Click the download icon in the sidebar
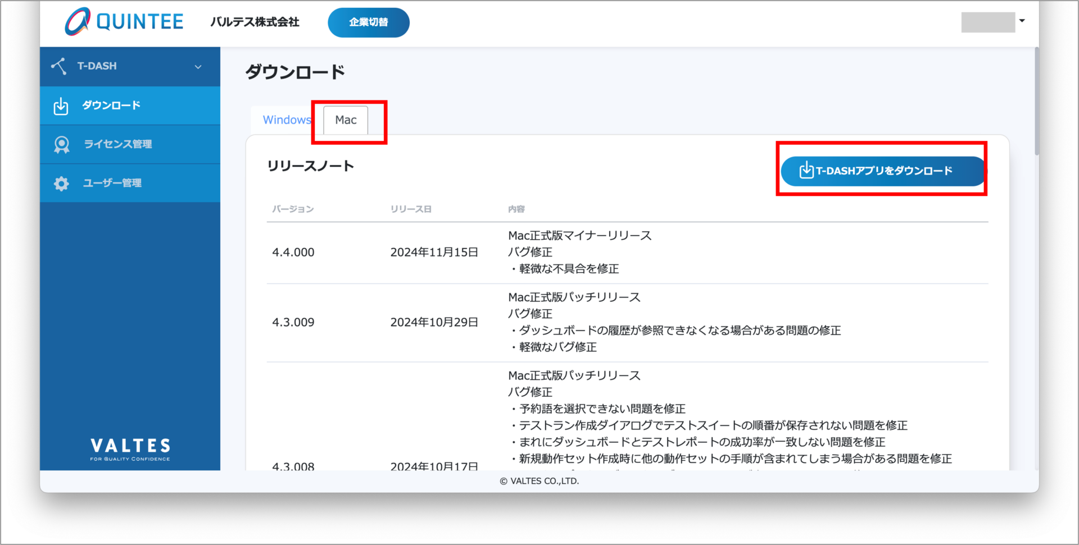Viewport: 1079px width, 545px height. (61, 106)
